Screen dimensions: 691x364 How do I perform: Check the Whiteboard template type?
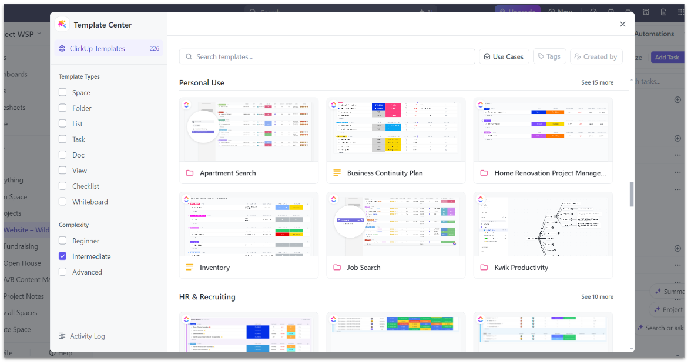[x=62, y=202]
